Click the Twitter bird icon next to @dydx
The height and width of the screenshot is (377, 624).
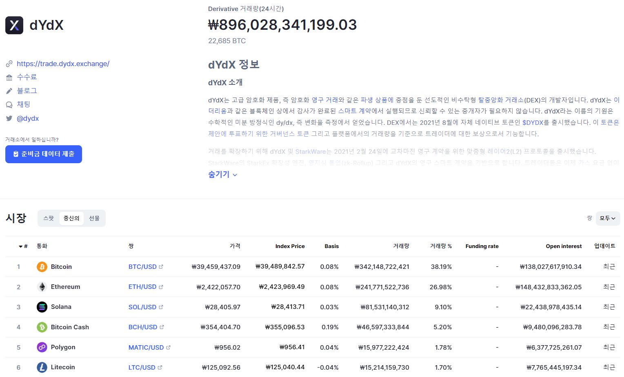[x=9, y=118]
